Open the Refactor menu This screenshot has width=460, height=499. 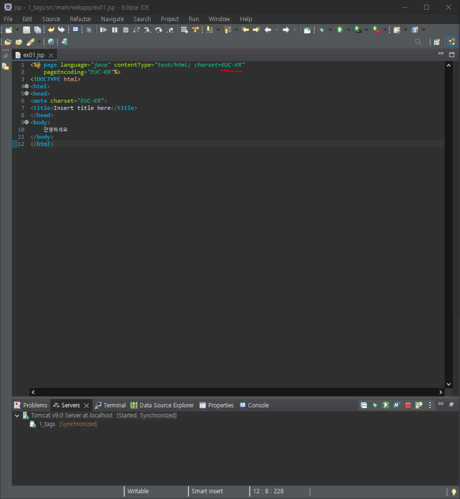80,19
